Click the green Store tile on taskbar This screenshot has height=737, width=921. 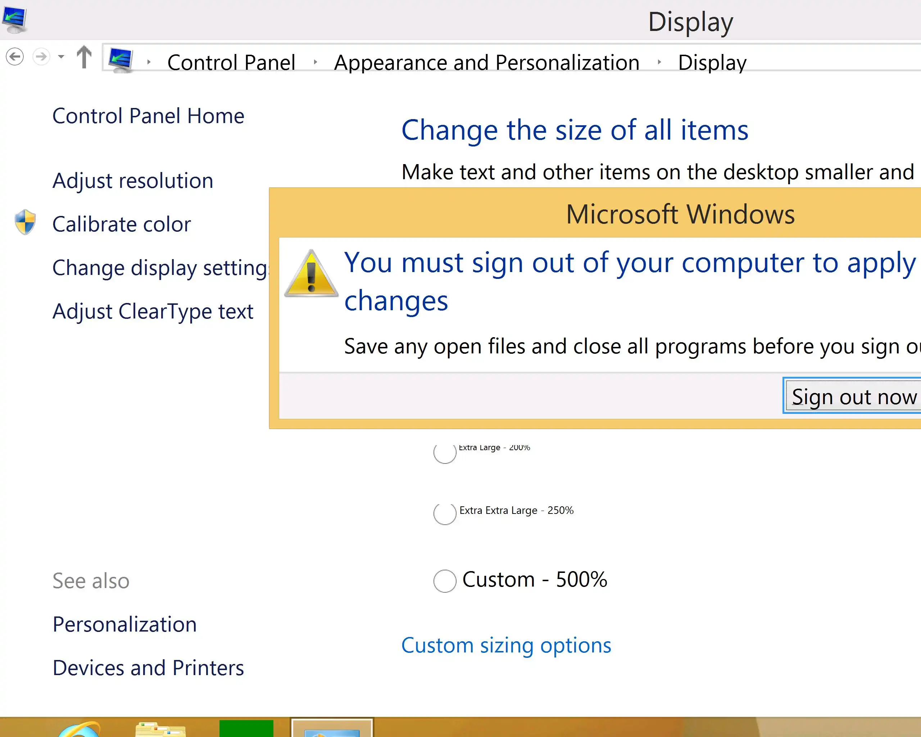click(246, 728)
